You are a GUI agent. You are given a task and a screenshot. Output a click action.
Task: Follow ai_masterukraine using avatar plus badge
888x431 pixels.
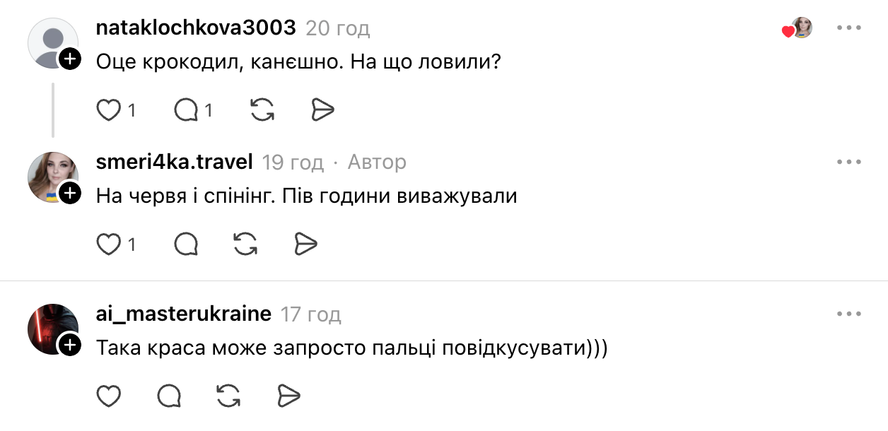point(69,345)
